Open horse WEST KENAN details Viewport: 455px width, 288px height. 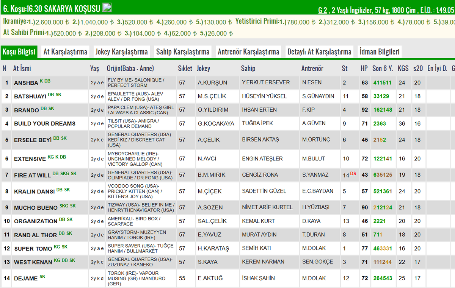tap(33, 262)
